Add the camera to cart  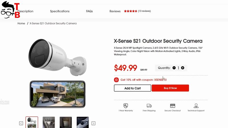(133, 88)
